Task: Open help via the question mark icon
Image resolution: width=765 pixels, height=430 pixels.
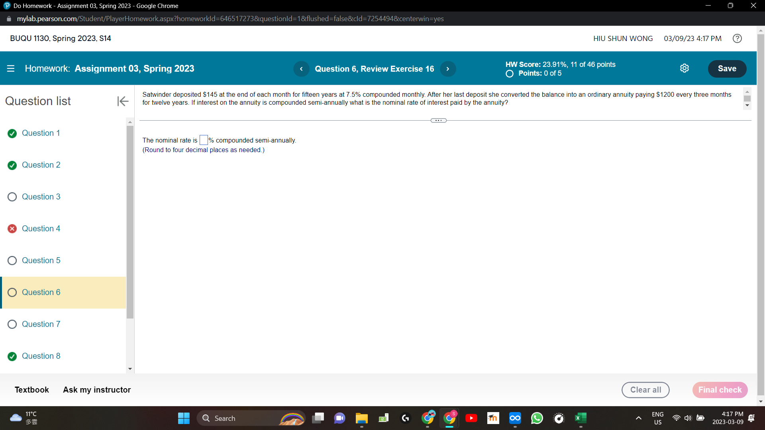Action: (x=737, y=38)
